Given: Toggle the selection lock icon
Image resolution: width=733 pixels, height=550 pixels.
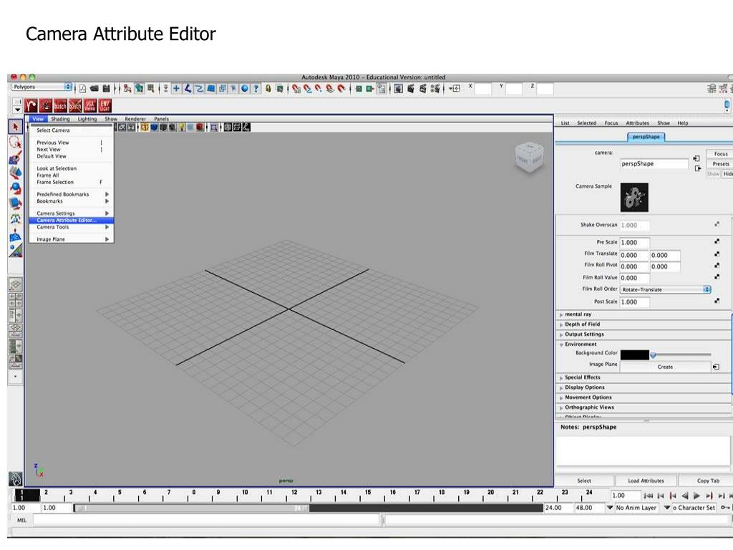Looking at the screenshot, I should (x=268, y=88).
